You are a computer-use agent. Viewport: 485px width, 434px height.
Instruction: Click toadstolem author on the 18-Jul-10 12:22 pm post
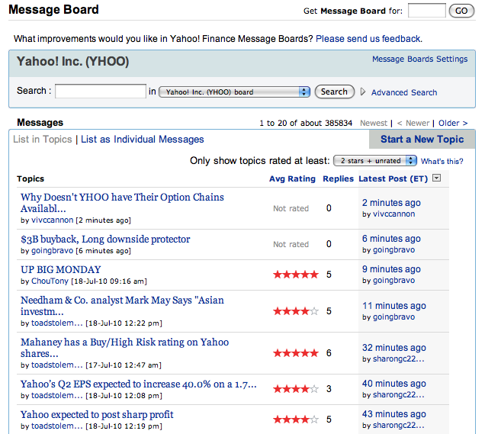[57, 323]
